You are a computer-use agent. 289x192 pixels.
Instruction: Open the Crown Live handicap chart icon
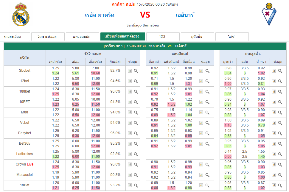tap(201, 165)
